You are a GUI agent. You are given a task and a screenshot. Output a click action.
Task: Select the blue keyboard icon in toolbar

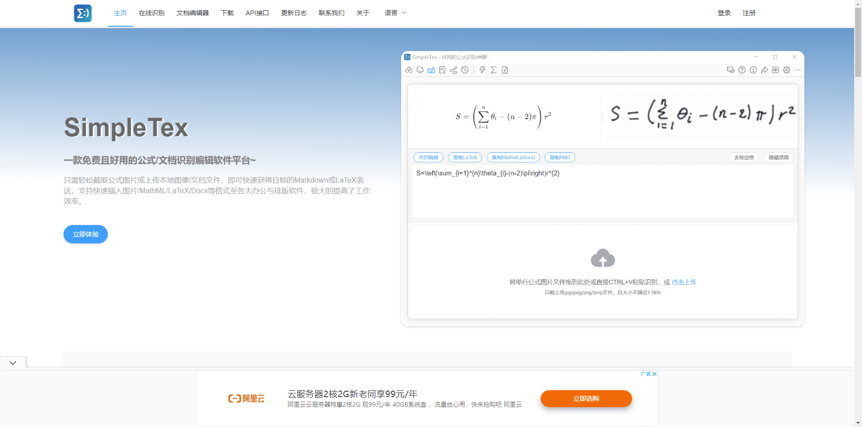[431, 70]
